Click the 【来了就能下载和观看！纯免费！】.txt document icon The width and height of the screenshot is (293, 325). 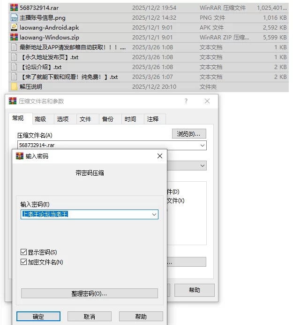[14, 77]
